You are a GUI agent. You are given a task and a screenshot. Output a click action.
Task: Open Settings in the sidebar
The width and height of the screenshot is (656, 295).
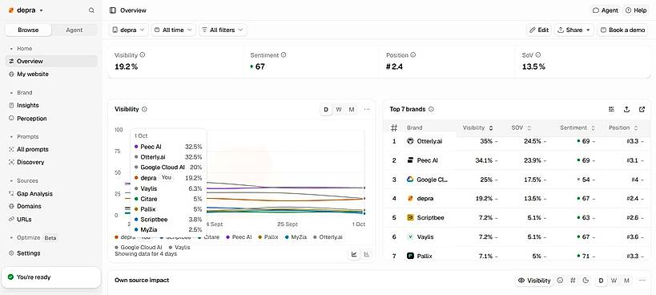pos(51,253)
